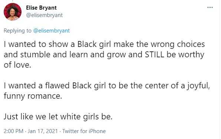This screenshot has width=221, height=139.
Task: Open the tweet's three-dot more options menu
Action: tap(210, 7)
